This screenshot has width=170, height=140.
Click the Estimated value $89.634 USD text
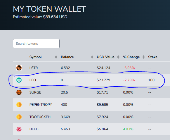tap(40, 17)
